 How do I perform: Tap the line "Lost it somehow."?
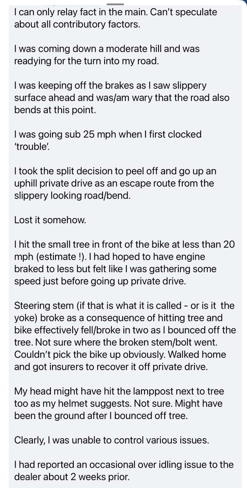tap(50, 220)
